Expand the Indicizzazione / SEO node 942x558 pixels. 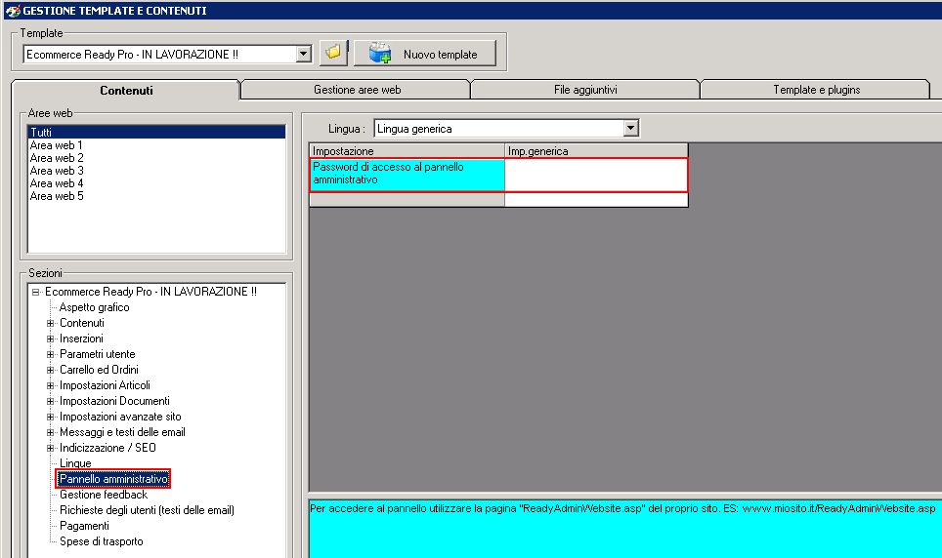pyautogui.click(x=51, y=448)
